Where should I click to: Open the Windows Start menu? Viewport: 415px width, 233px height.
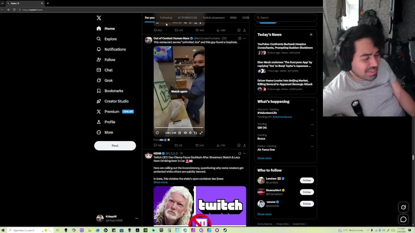3,230
